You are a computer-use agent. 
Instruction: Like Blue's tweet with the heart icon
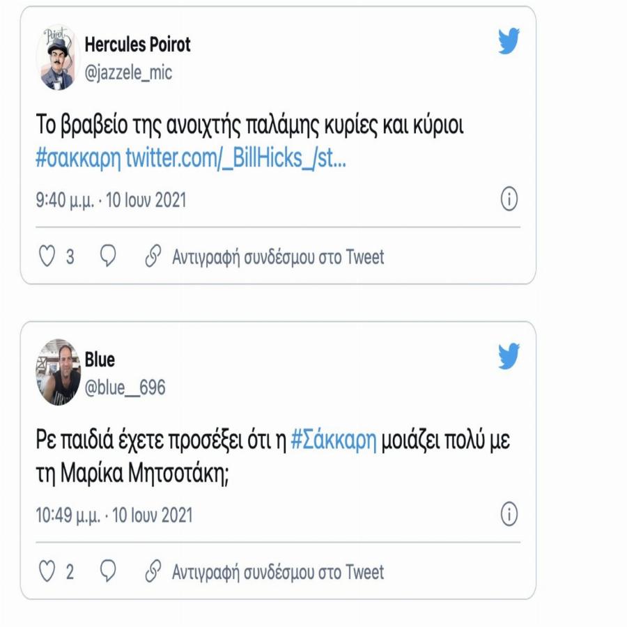46,569
